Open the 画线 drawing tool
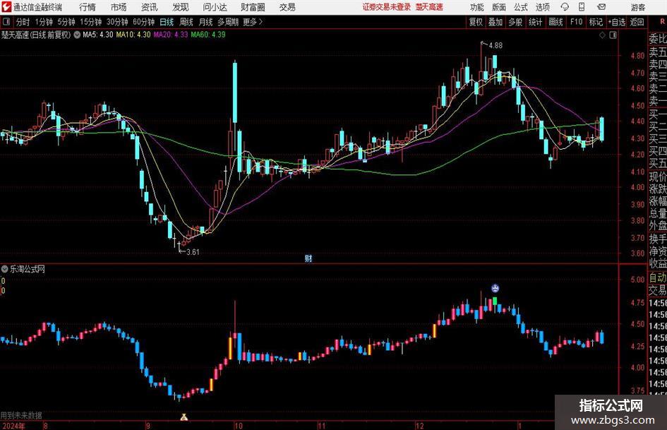 555,22
